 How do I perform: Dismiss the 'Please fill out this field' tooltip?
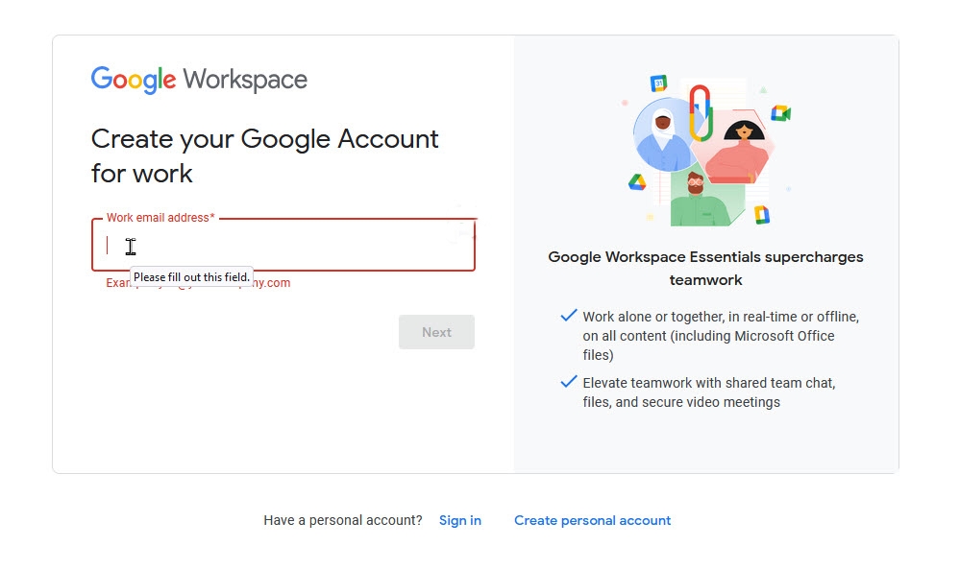pyautogui.click(x=190, y=276)
